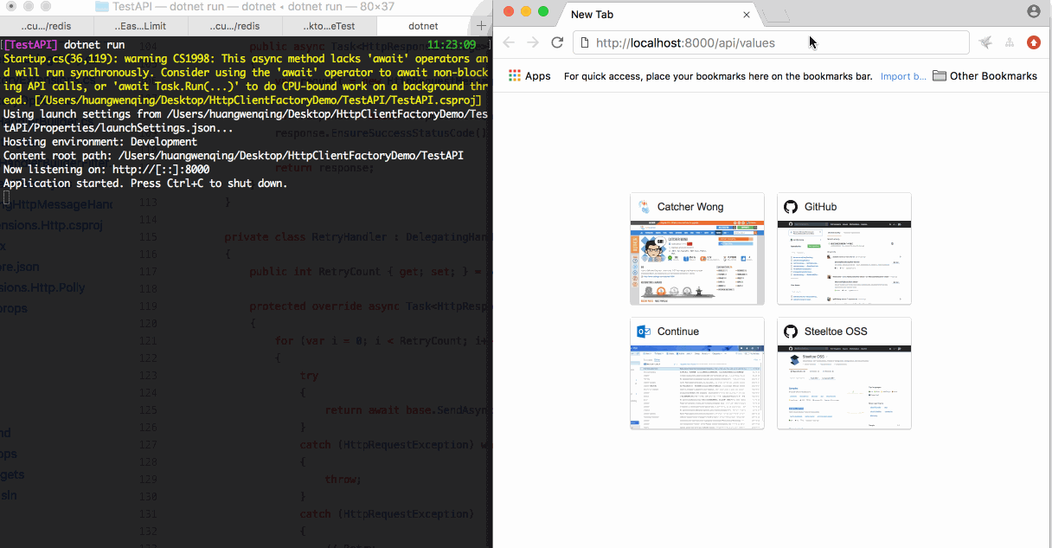Click the bird extension icon in Chrome toolbar
Viewport: 1052px width, 548px height.
tap(985, 42)
